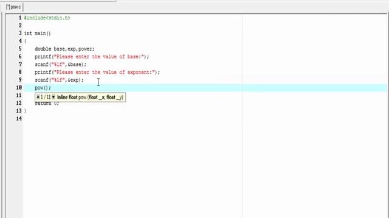Click the closing brace on line 13
This screenshot has height=218, width=389.
click(x=25, y=111)
